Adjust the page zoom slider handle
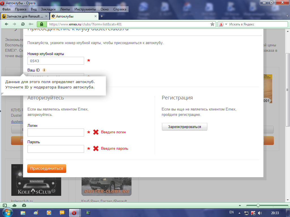Screen dimensions: 290x217 258,205
